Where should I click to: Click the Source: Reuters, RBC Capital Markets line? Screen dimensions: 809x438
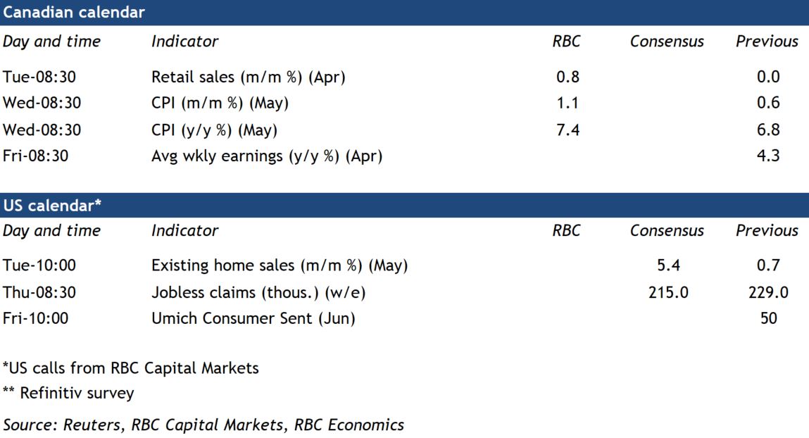[x=203, y=425]
